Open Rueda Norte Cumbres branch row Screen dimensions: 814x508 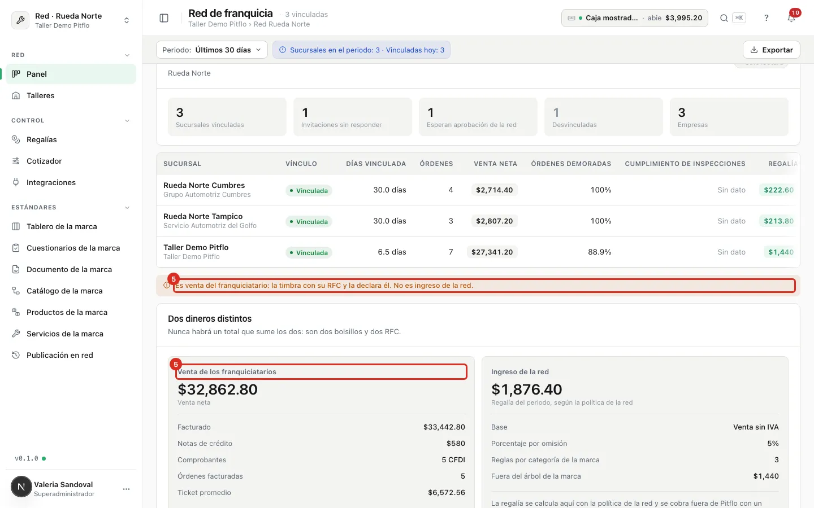tap(478, 190)
